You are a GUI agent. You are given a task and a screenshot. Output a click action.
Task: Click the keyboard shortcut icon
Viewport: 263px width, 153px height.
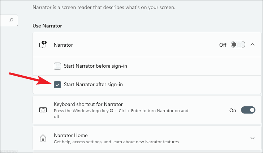43,110
